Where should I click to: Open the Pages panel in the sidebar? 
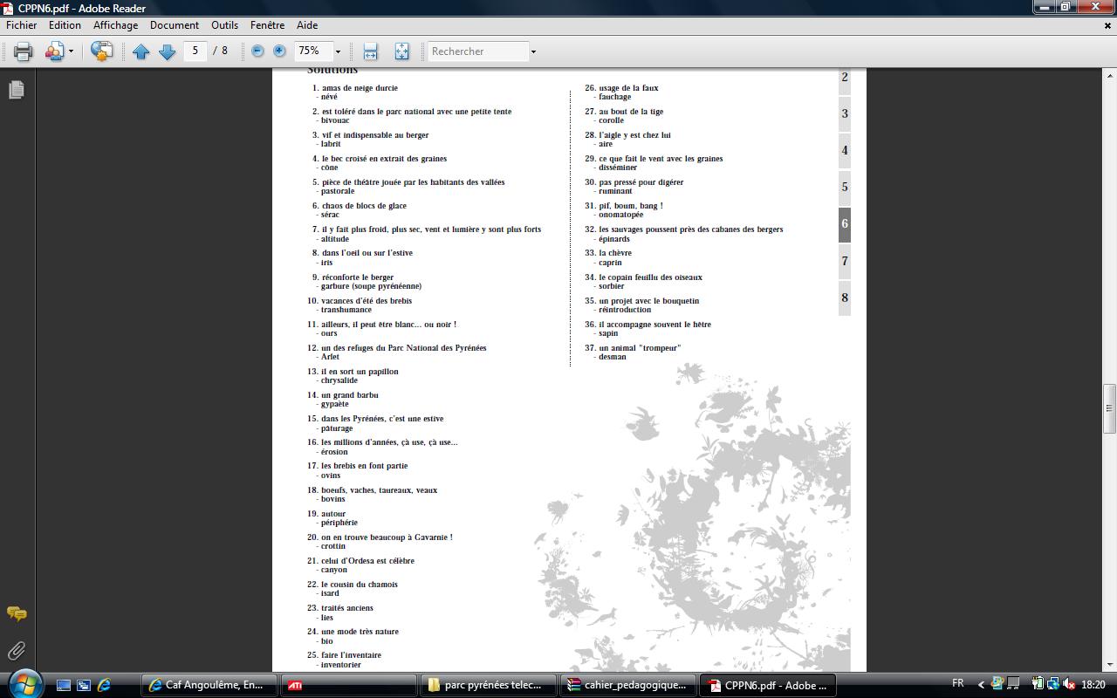coord(17,90)
